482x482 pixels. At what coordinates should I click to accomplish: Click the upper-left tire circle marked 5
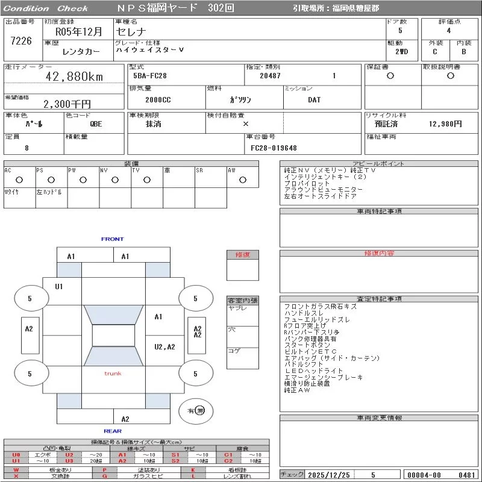click(x=30, y=298)
